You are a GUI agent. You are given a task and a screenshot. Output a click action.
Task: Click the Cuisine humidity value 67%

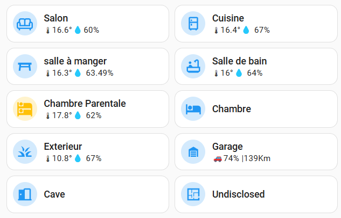pyautogui.click(x=262, y=30)
